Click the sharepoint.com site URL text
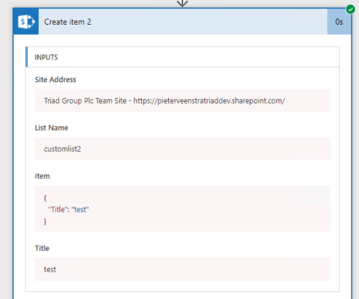This screenshot has height=299, width=359. [209, 100]
